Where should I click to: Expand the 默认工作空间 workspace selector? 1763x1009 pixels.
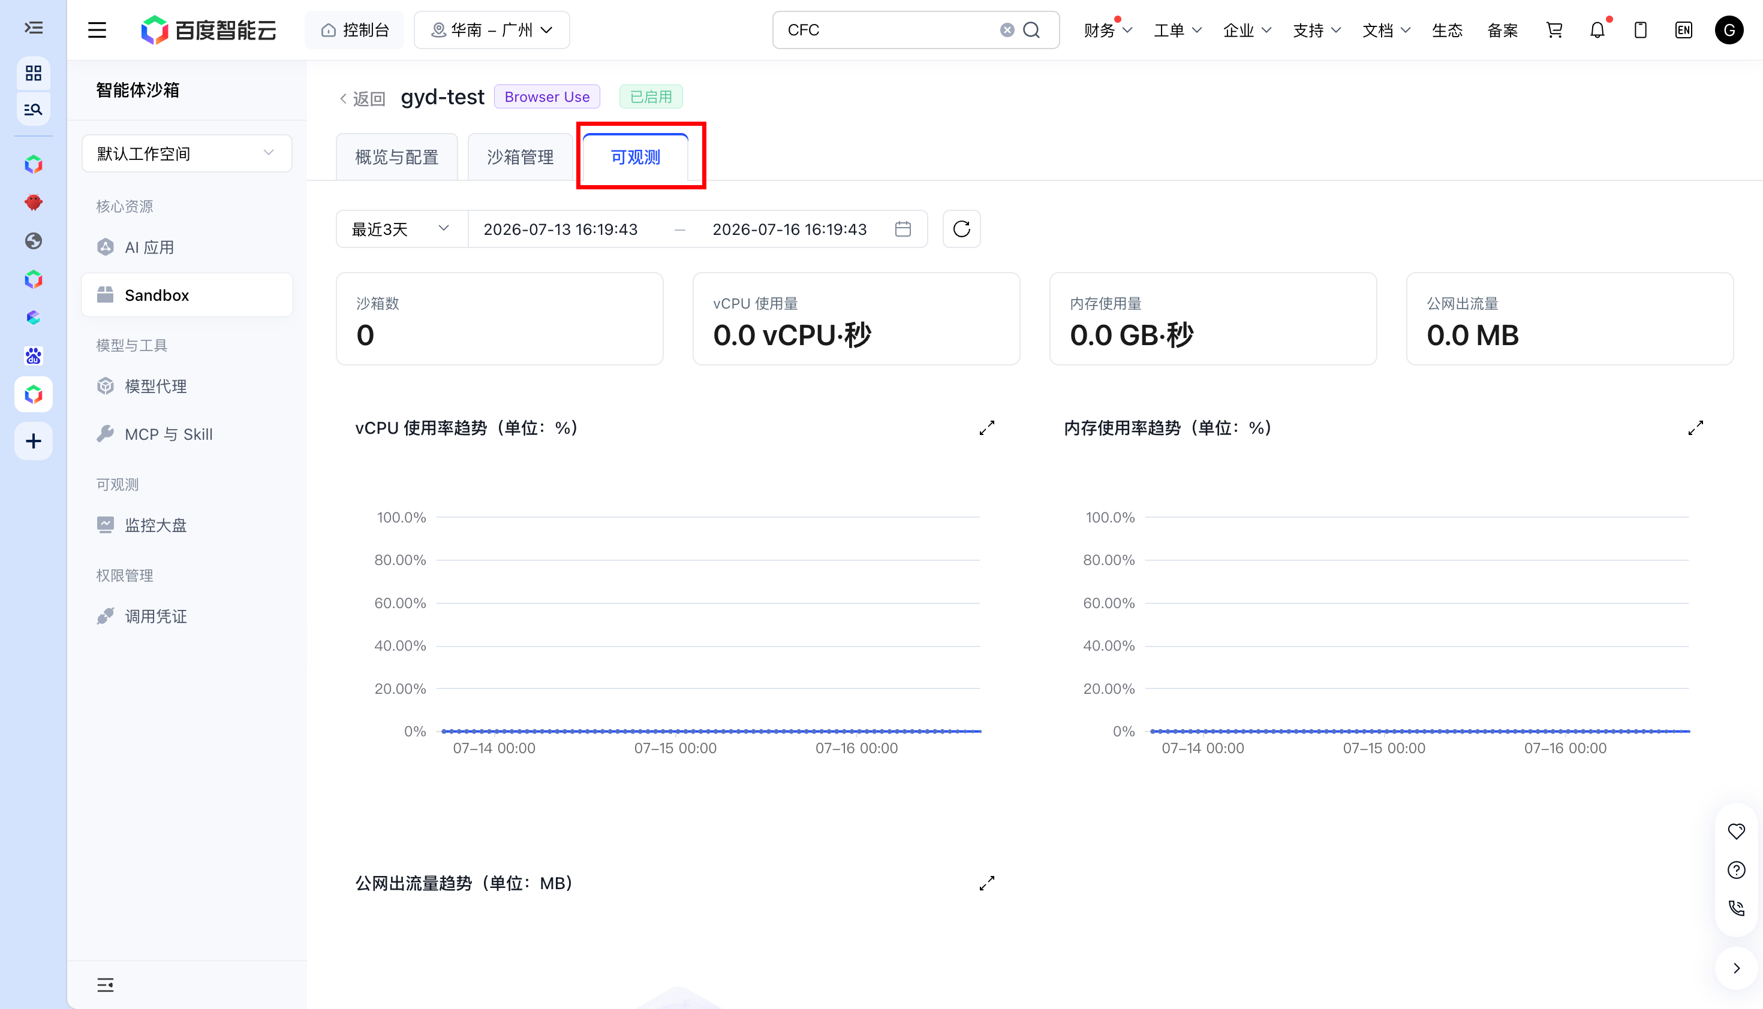coord(186,153)
